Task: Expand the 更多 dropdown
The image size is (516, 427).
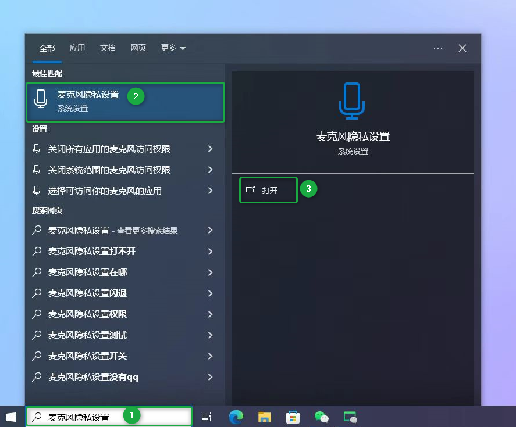Action: (173, 48)
